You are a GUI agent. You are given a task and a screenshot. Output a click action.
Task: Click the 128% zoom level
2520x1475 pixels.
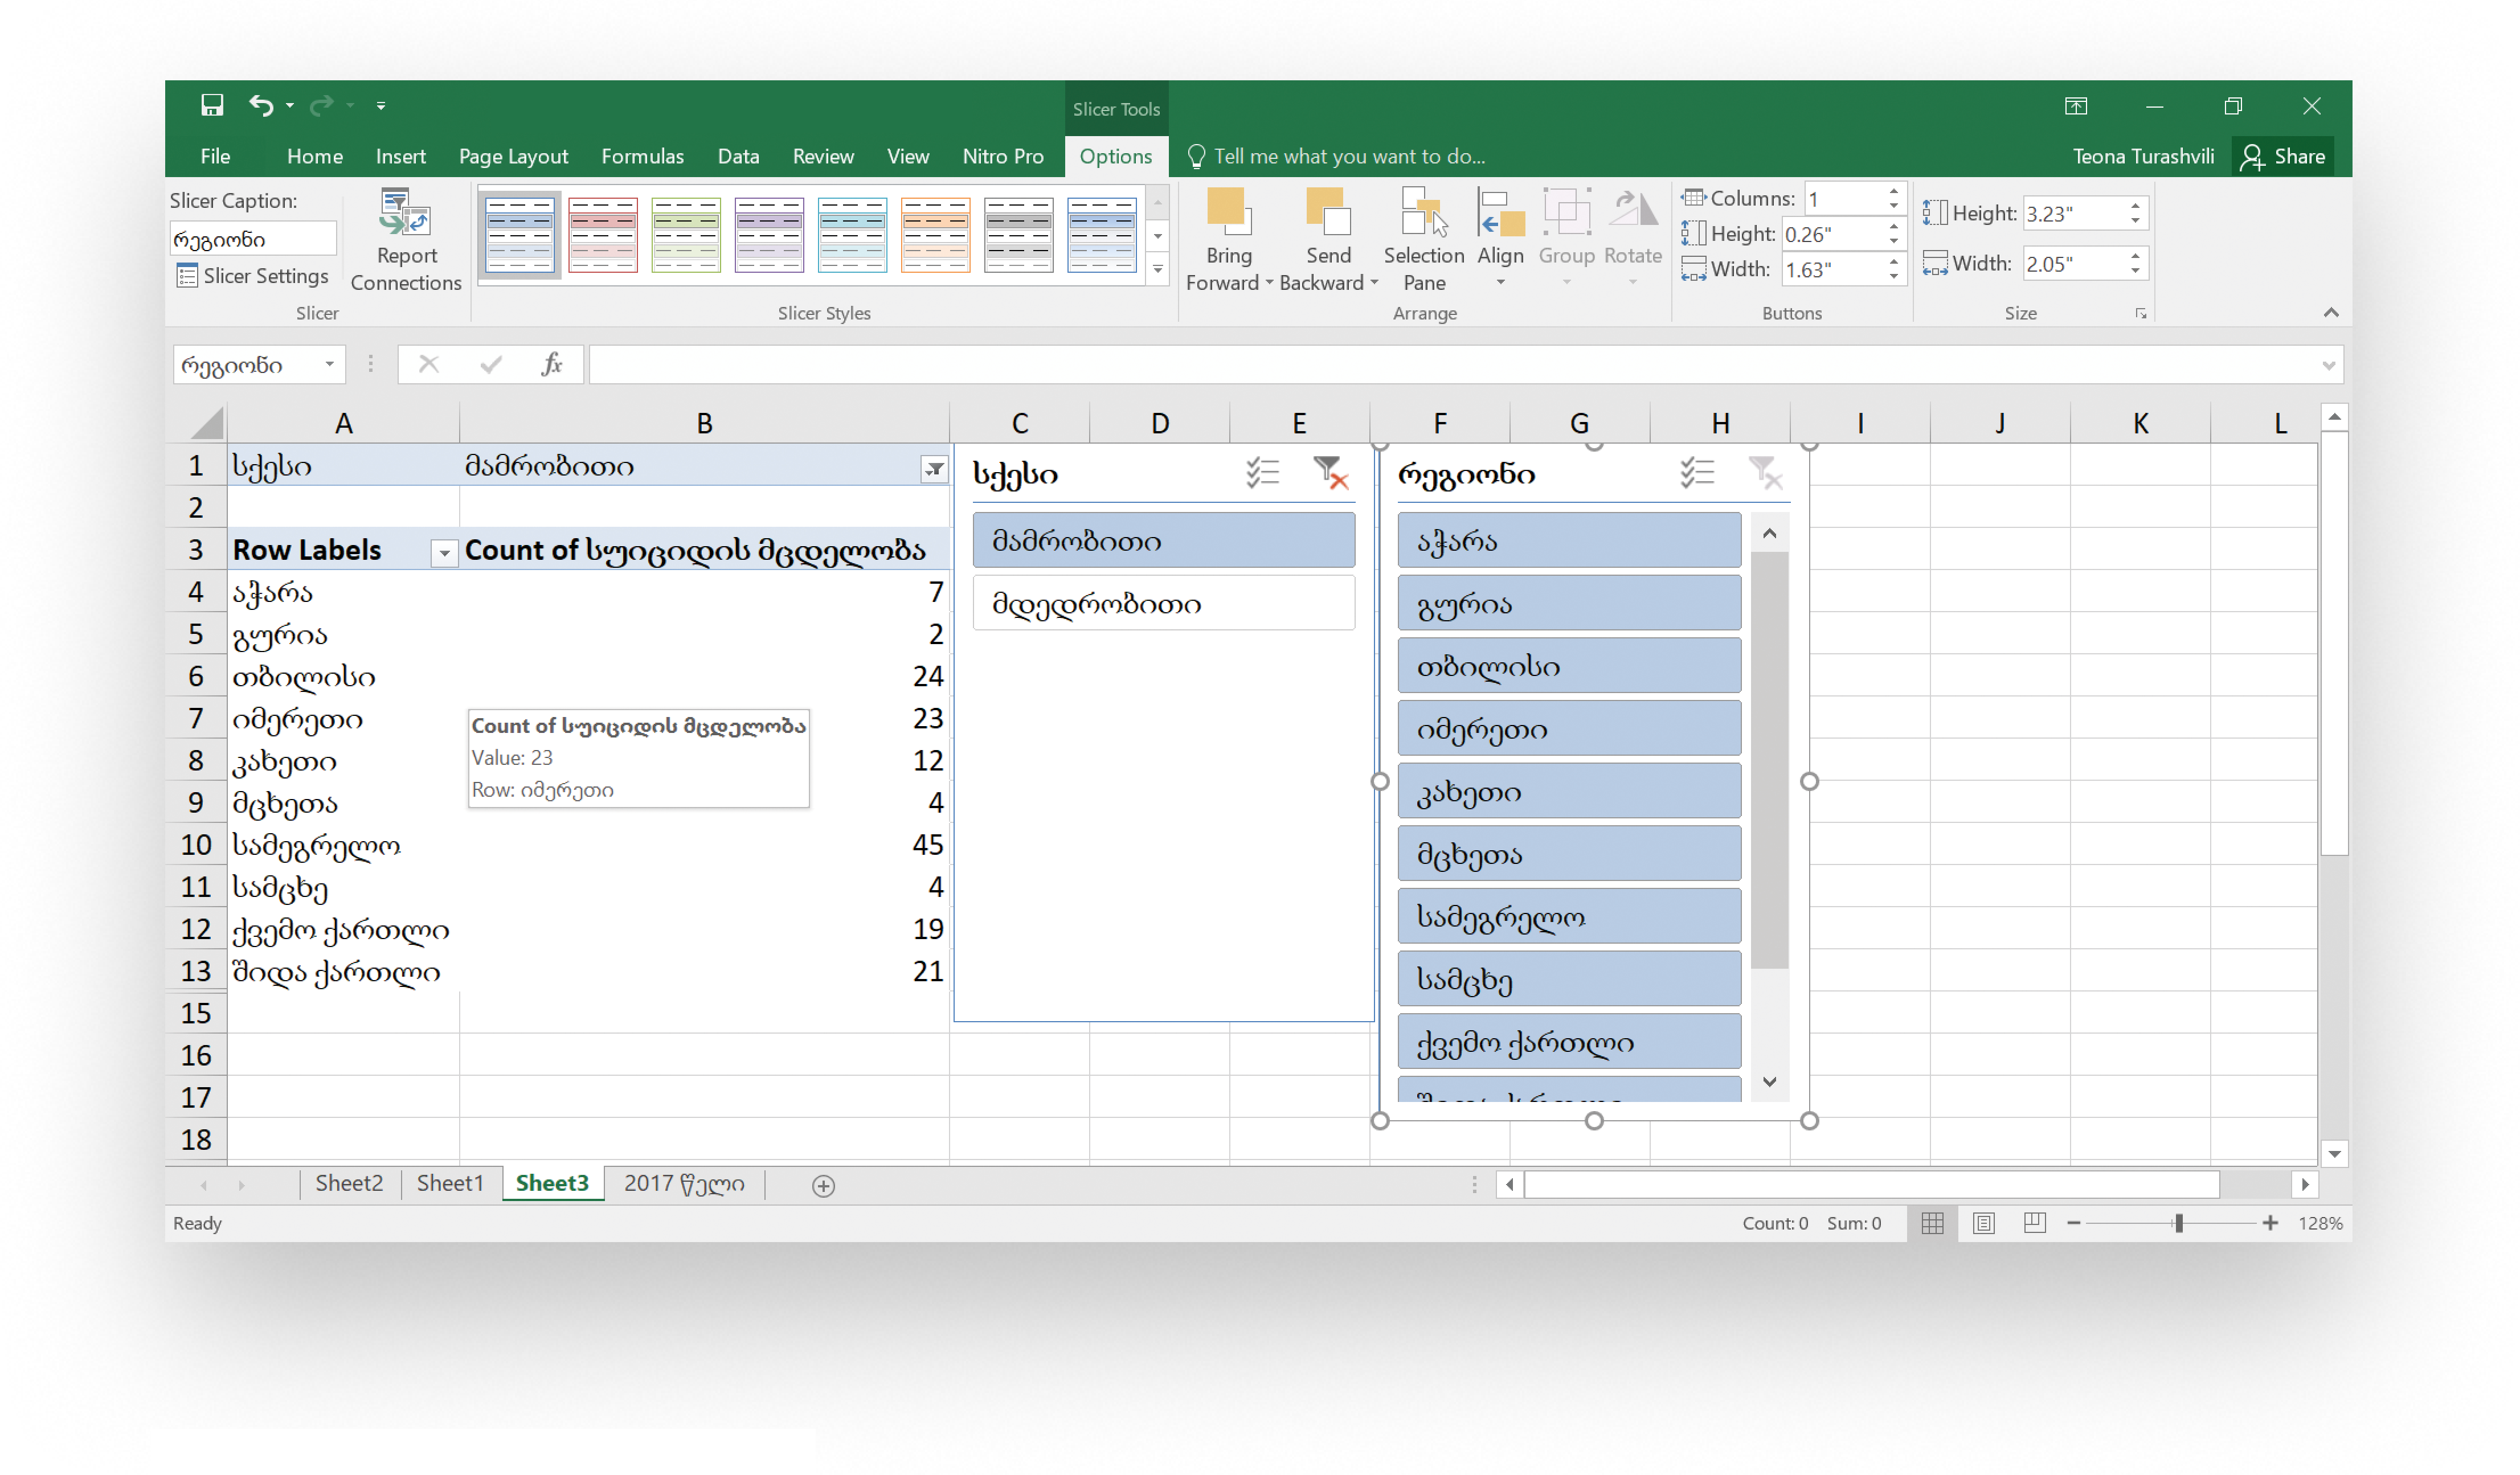2320,1223
